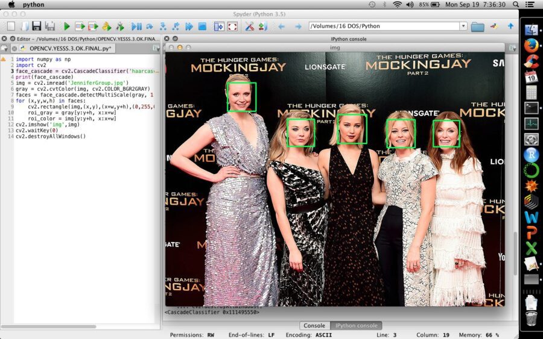Step over the current line in debugger
This screenshot has width=543, height=339.
click(150, 26)
